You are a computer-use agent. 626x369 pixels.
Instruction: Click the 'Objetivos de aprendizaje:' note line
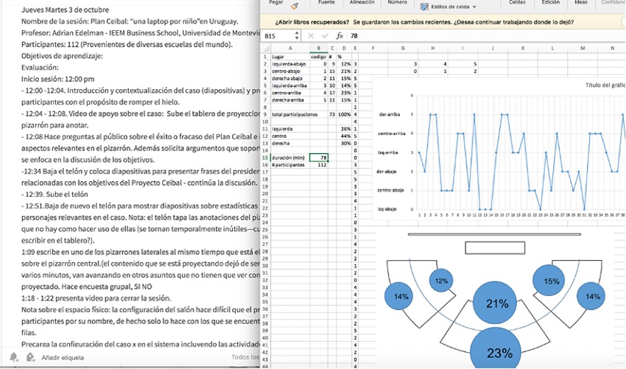click(x=63, y=56)
